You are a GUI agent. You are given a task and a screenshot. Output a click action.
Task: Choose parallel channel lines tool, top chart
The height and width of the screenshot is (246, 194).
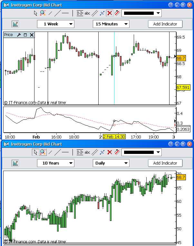tap(95, 13)
